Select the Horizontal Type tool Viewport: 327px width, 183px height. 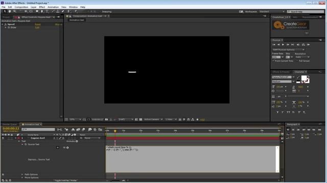coord(47,11)
